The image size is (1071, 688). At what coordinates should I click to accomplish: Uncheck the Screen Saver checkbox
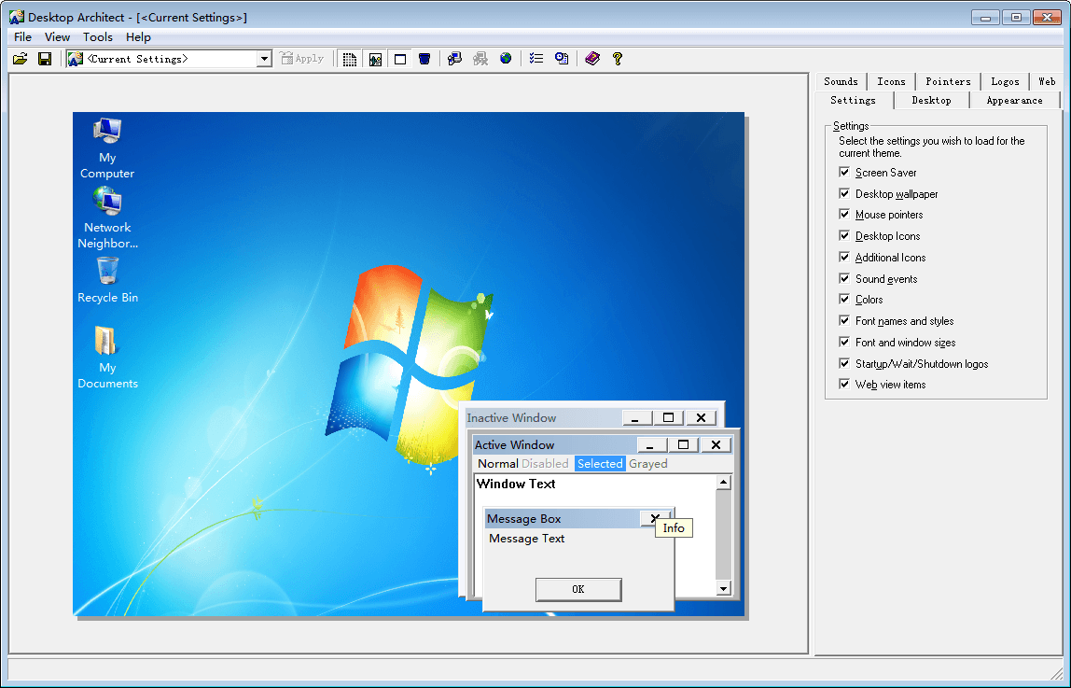tap(845, 172)
